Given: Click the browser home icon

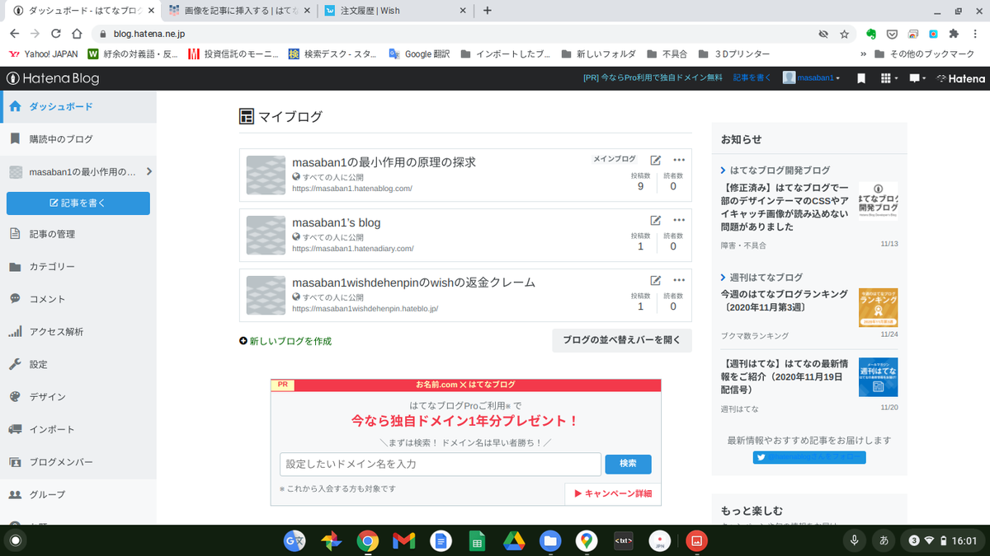Looking at the screenshot, I should tap(77, 34).
